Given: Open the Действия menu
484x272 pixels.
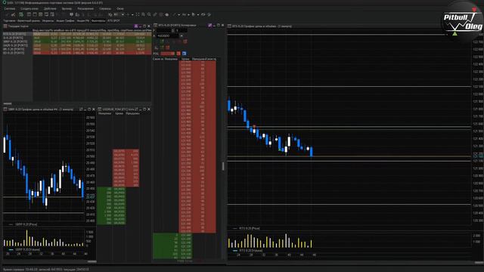Looking at the screenshot, I should coord(50,8).
